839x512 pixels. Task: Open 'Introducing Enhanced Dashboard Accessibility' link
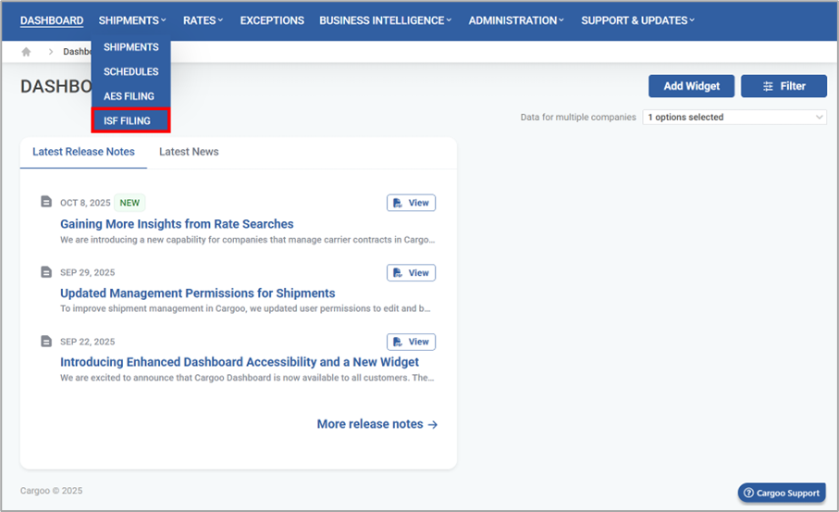[240, 362]
